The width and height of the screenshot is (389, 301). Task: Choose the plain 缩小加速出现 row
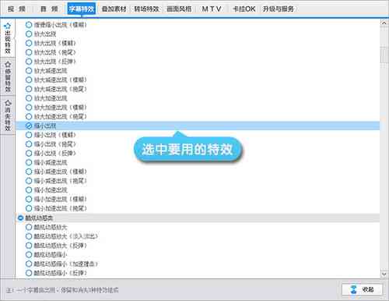47,190
